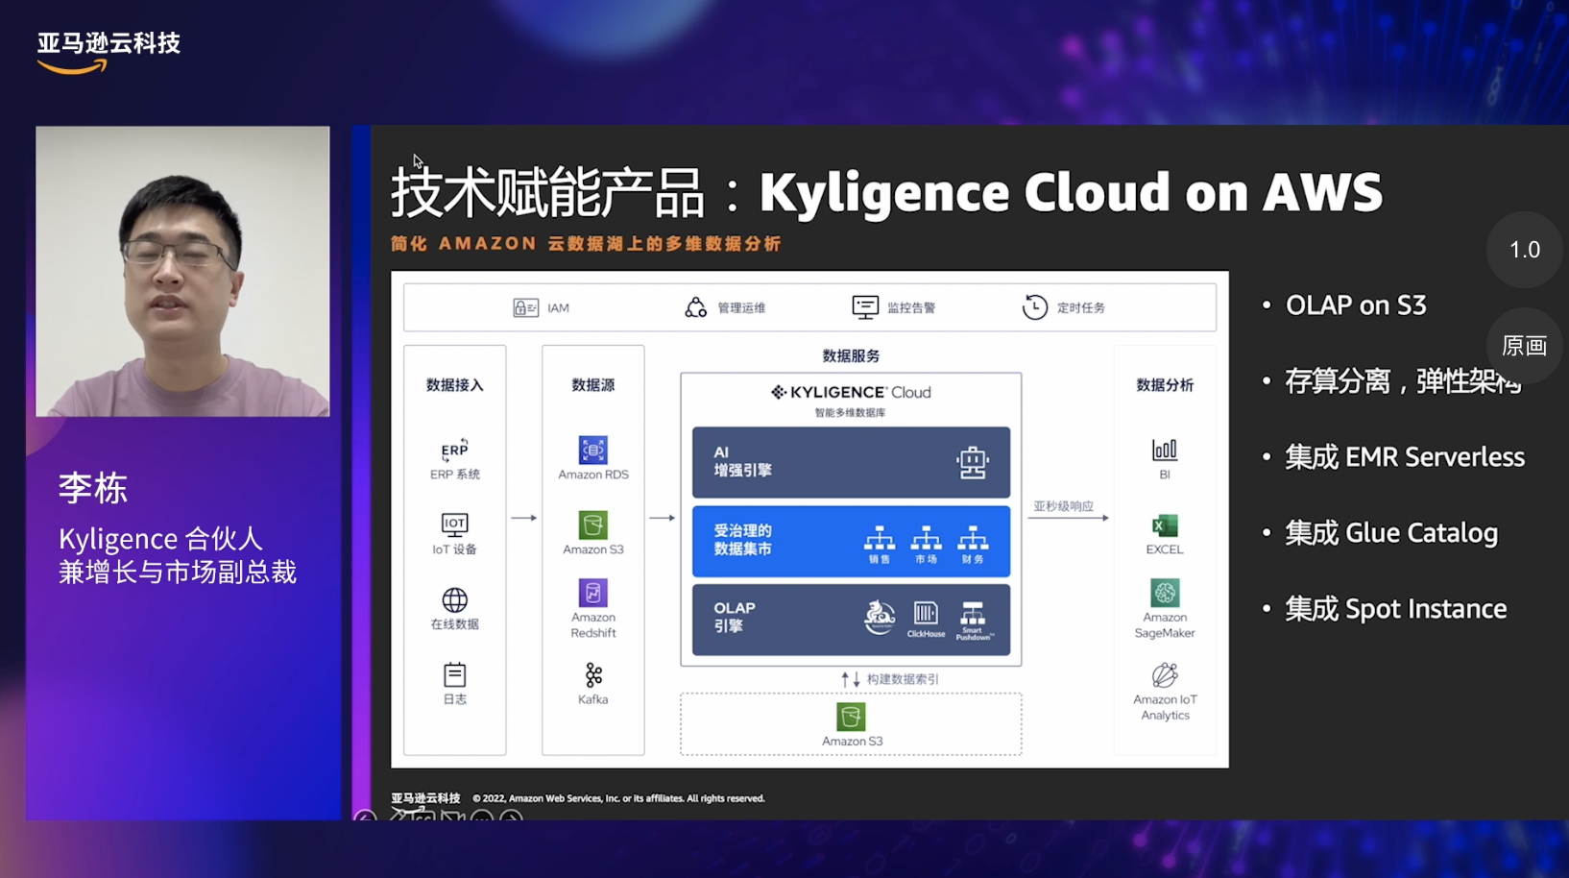Click the 亚马逊云科技 logo at top
This screenshot has height=878, width=1569.
(109, 53)
